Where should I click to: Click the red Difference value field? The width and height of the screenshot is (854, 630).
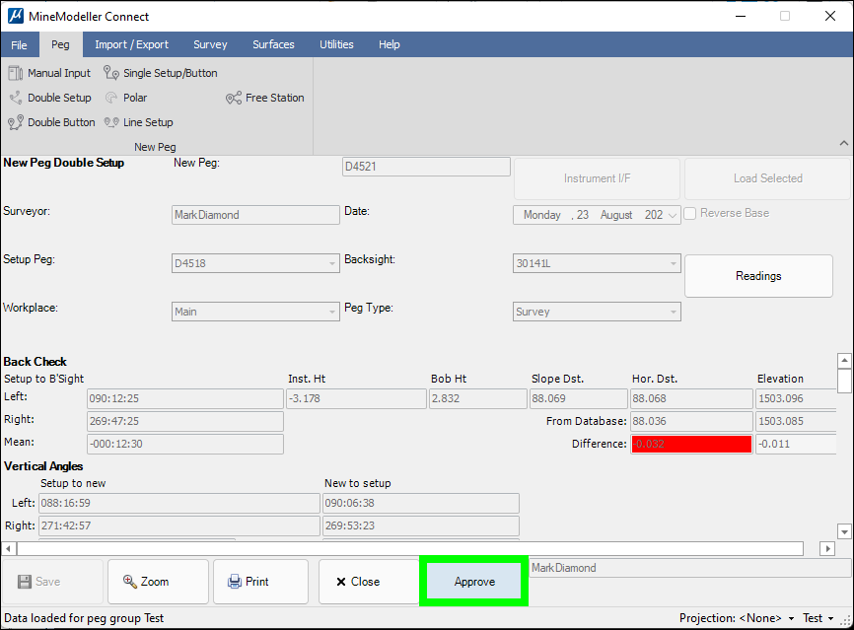click(x=691, y=445)
